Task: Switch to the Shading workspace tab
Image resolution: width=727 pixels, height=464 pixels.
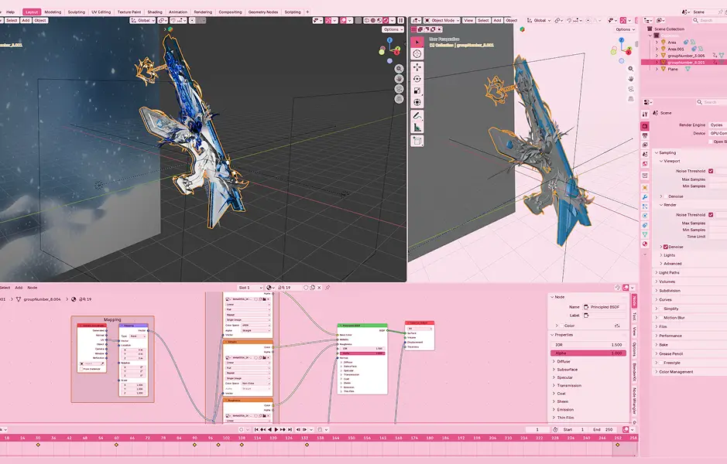Action: point(155,12)
